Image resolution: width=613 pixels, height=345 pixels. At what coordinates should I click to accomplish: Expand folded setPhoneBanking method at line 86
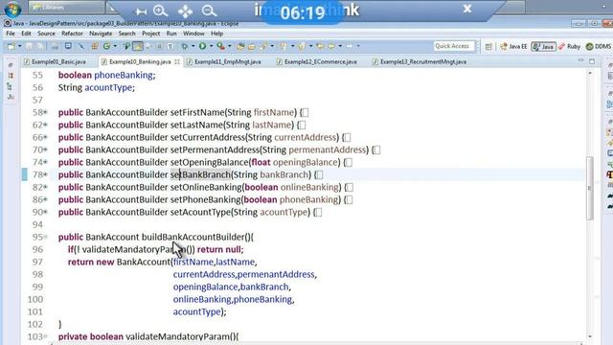point(45,200)
